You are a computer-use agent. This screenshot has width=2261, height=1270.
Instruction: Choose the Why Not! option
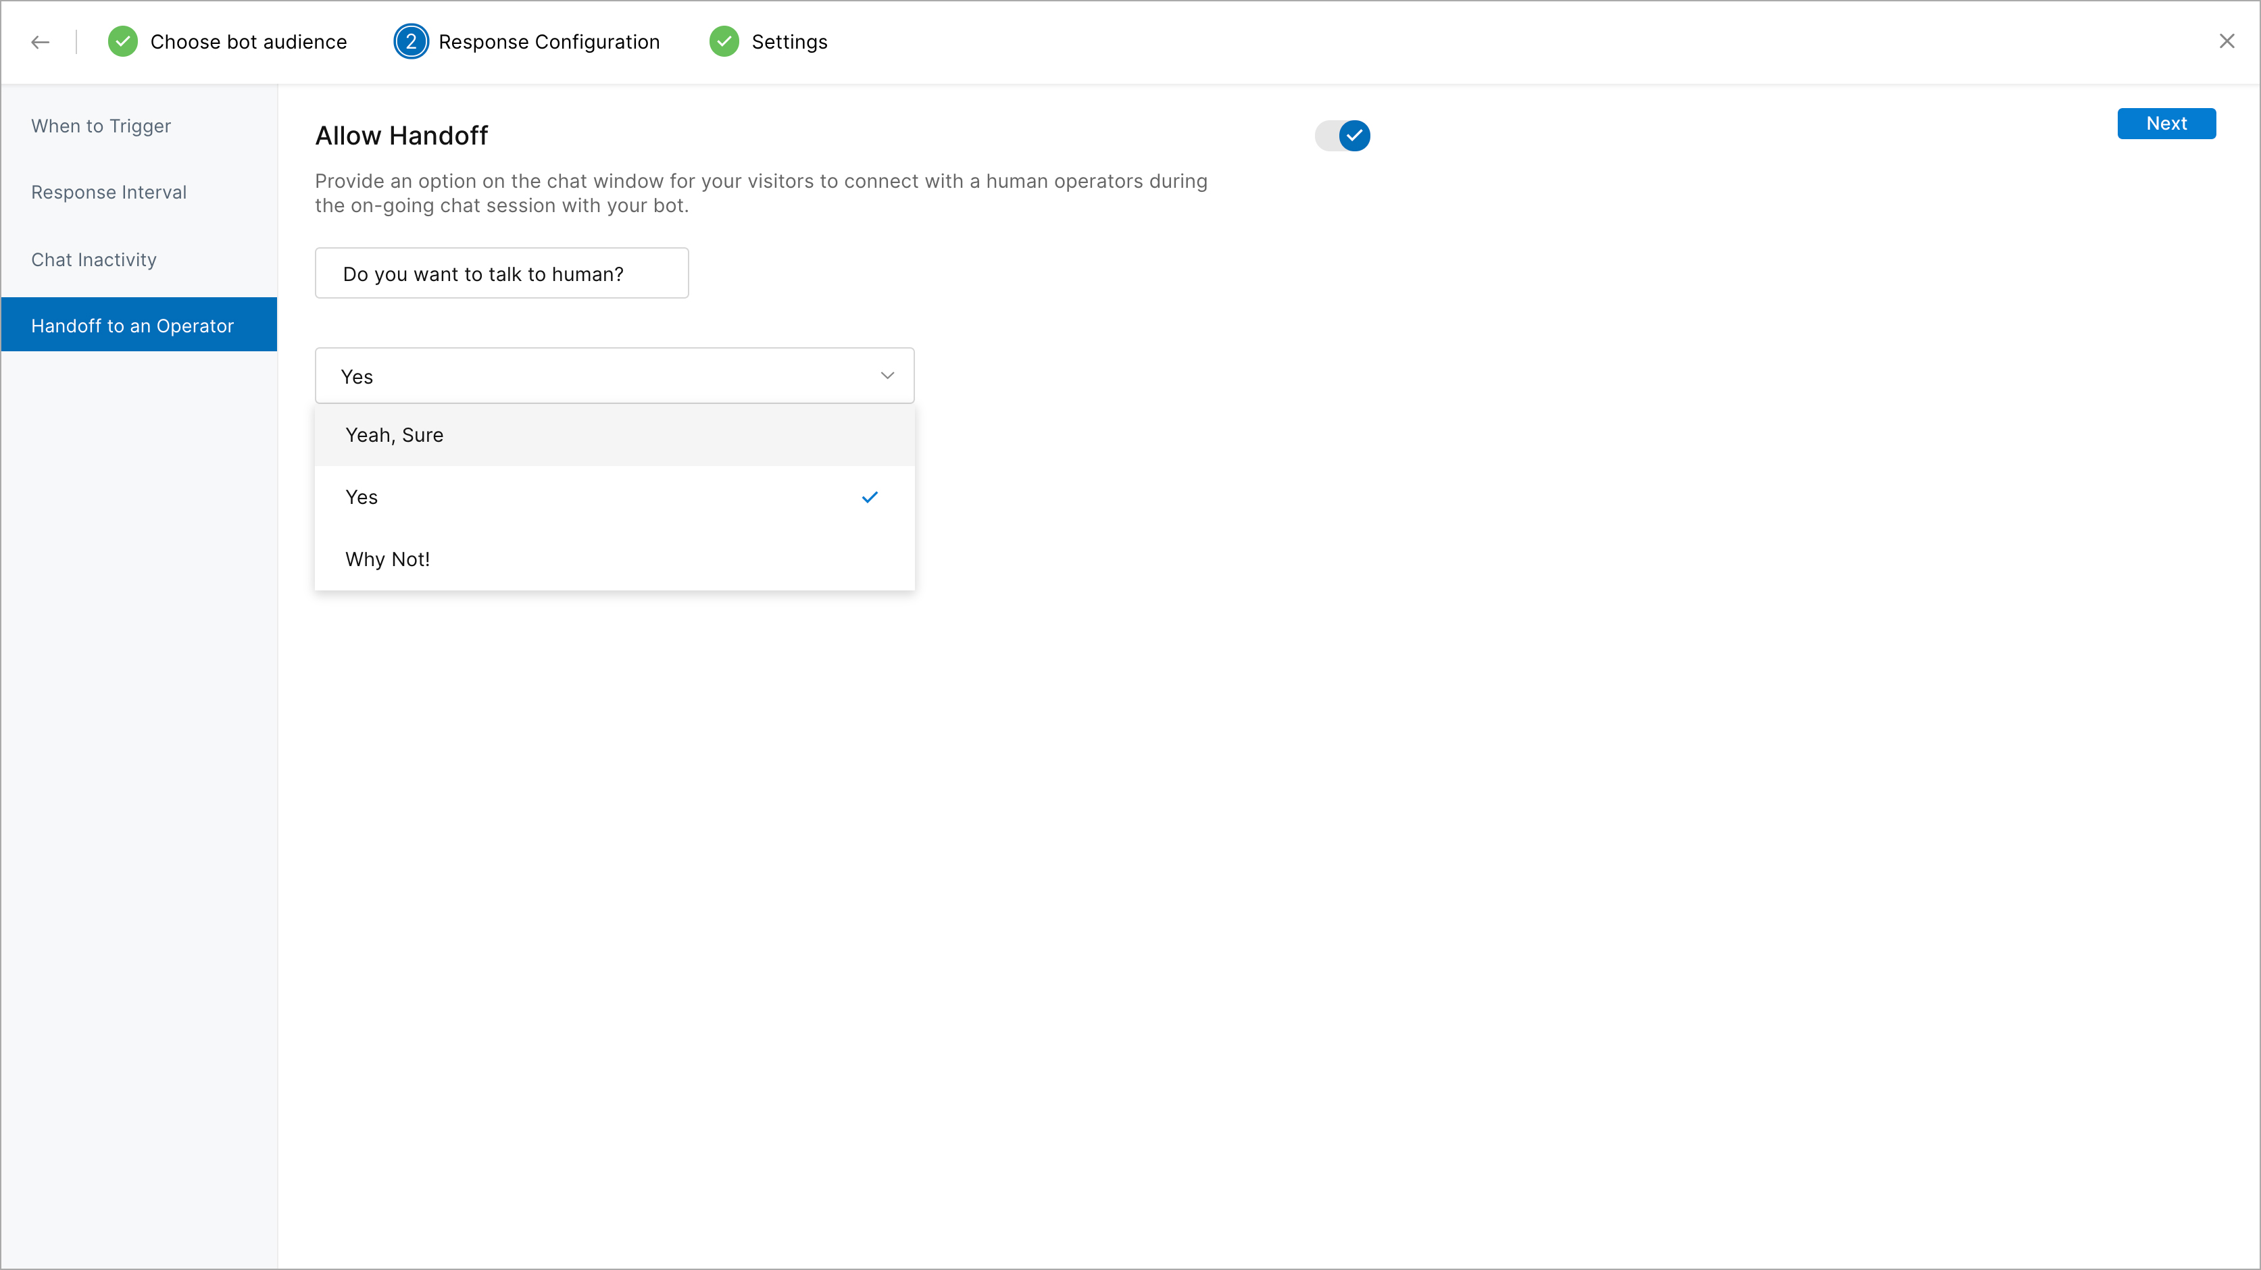[x=614, y=559]
